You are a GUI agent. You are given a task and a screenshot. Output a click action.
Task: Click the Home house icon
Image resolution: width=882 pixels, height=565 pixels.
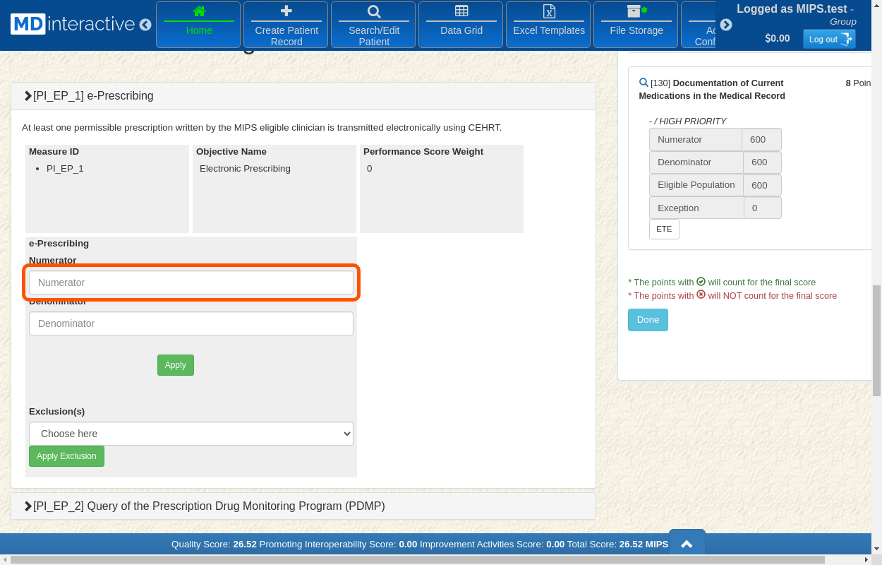click(199, 11)
